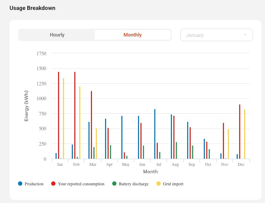The height and width of the screenshot is (203, 265).
Task: Select the Monthly view tab
Action: [x=132, y=35]
